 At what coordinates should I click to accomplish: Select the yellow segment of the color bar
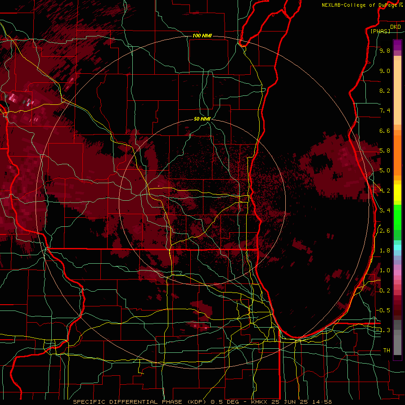[x=397, y=193]
